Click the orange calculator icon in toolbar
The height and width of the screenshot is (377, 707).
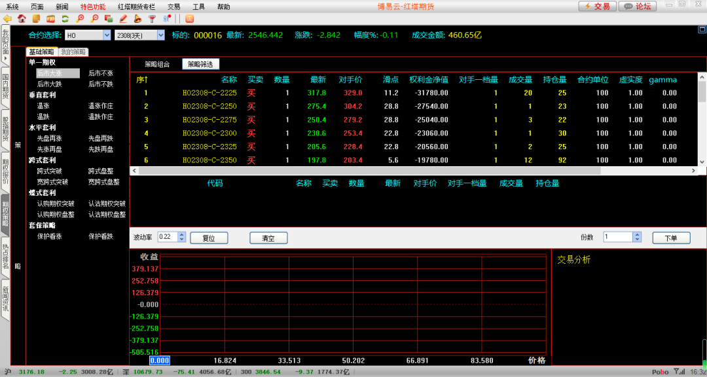click(x=189, y=18)
